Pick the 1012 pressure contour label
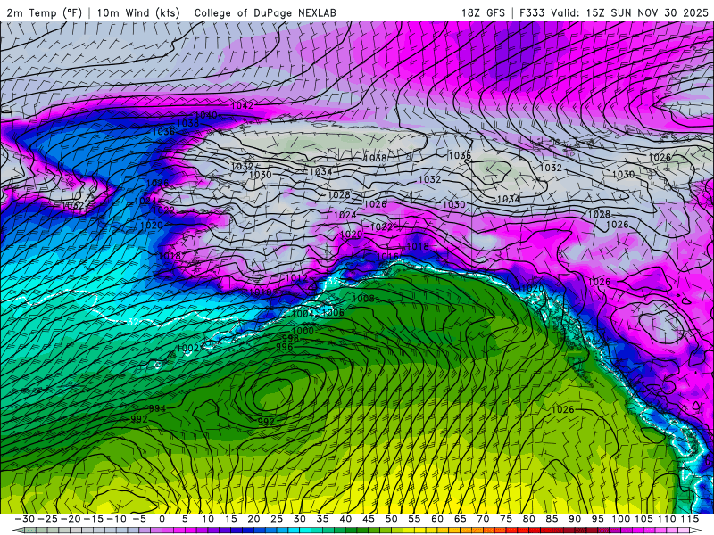714x535 pixels. tap(296, 277)
